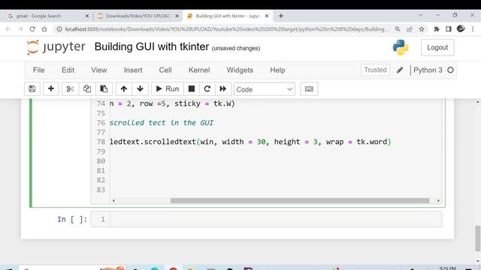Open the browser profile avatar
481x270 pixels.
461,28
